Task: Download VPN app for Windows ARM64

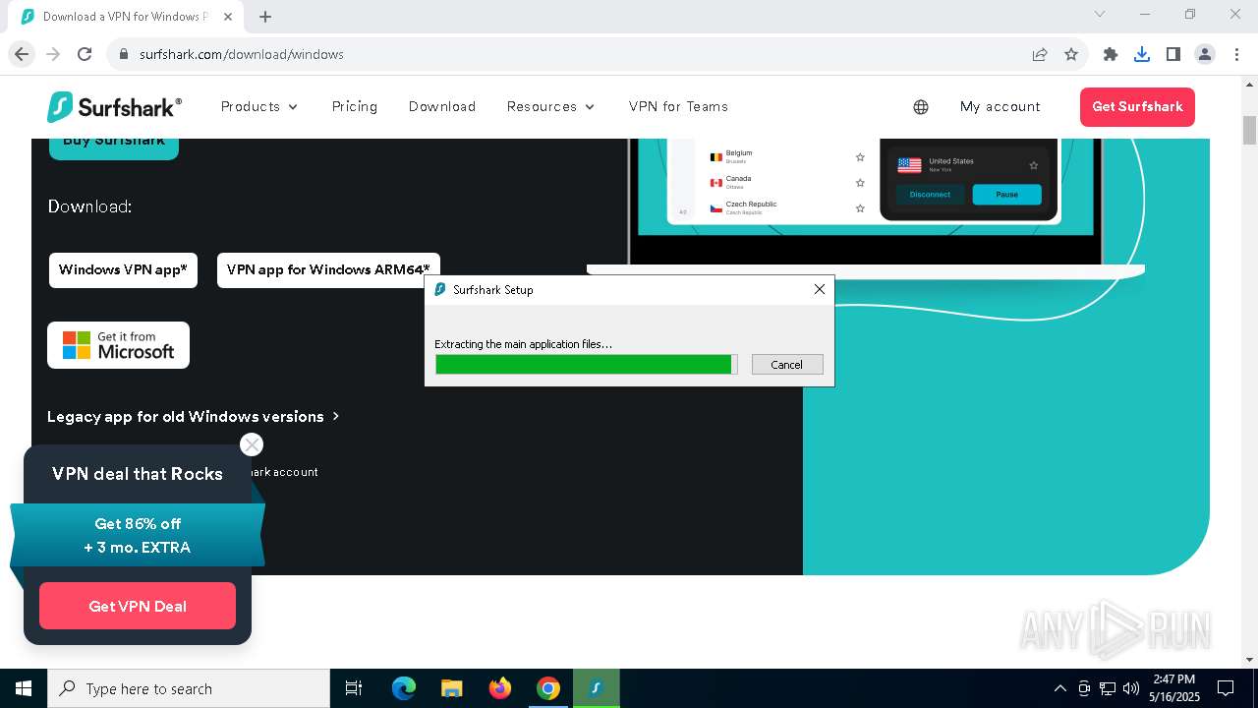Action: tap(328, 269)
